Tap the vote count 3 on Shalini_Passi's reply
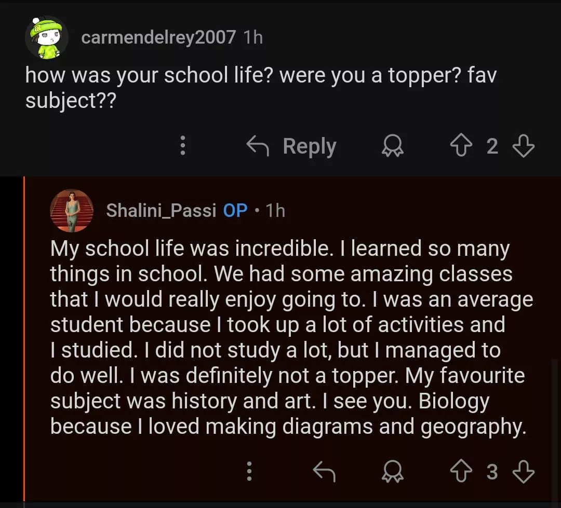This screenshot has height=508, width=561. pyautogui.click(x=492, y=472)
